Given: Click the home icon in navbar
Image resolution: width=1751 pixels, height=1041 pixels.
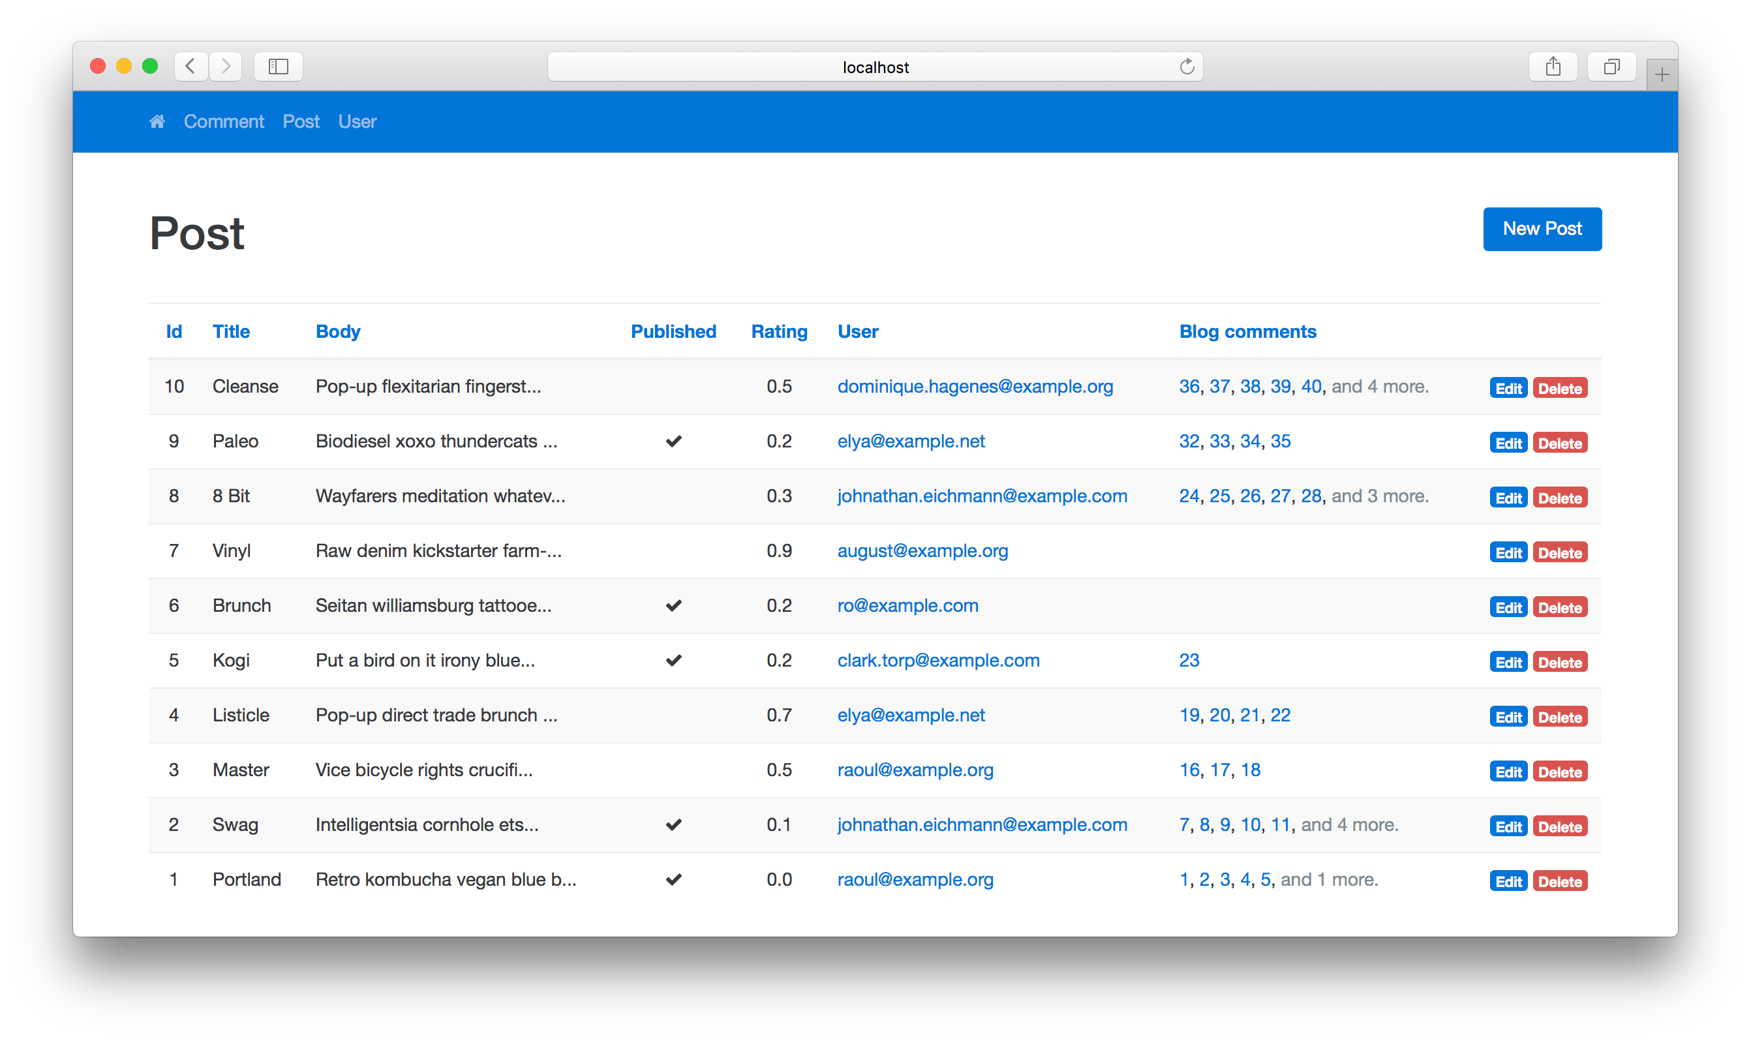Looking at the screenshot, I should tap(157, 121).
